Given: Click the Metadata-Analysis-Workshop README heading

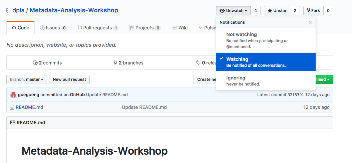Looking at the screenshot, I should 94,151.
